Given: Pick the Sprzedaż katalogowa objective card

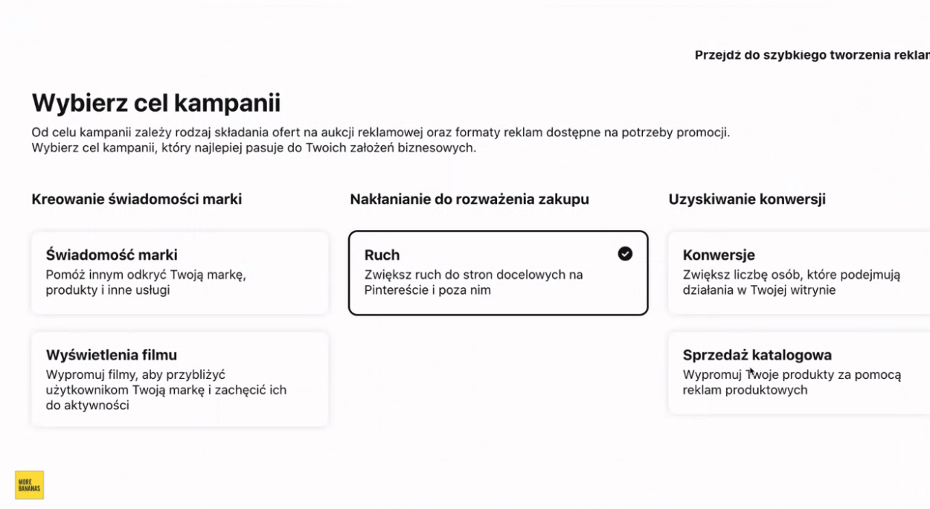Looking at the screenshot, I should pyautogui.click(x=798, y=373).
